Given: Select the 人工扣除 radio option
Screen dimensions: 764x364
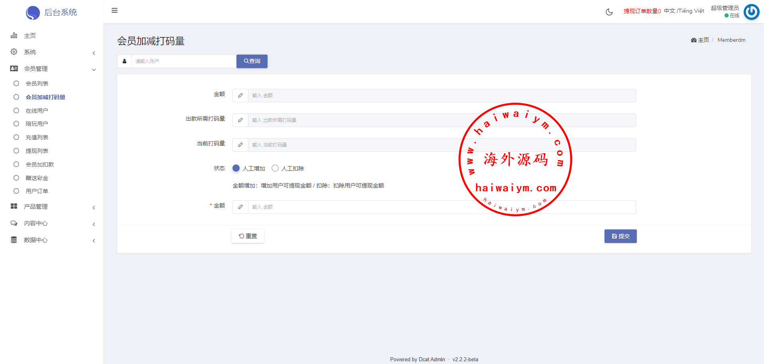Looking at the screenshot, I should pos(275,168).
